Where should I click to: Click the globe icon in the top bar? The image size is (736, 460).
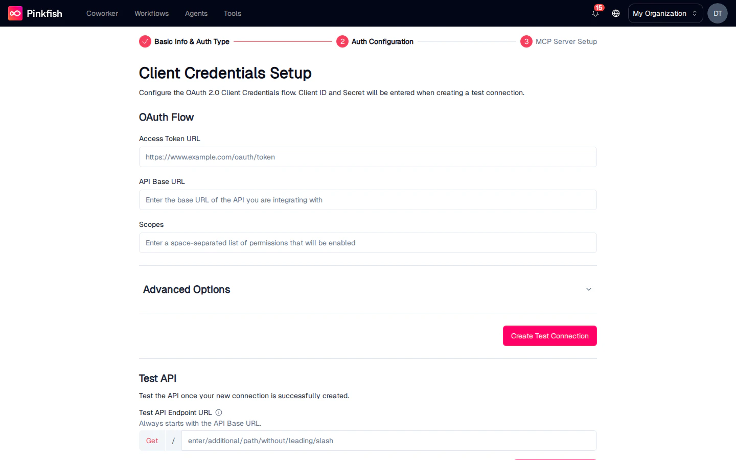click(x=615, y=13)
